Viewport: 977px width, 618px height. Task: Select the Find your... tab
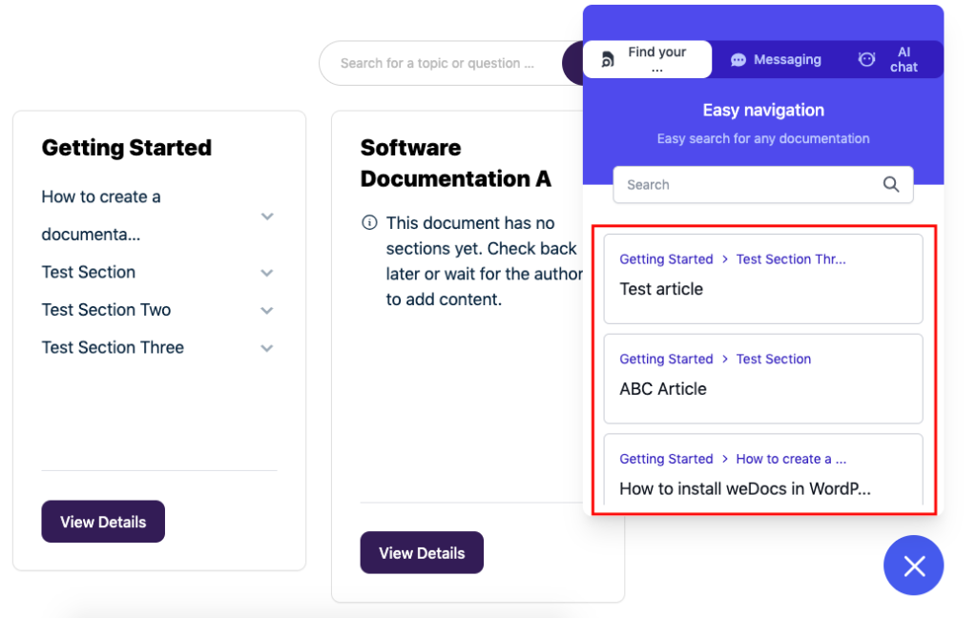click(648, 60)
